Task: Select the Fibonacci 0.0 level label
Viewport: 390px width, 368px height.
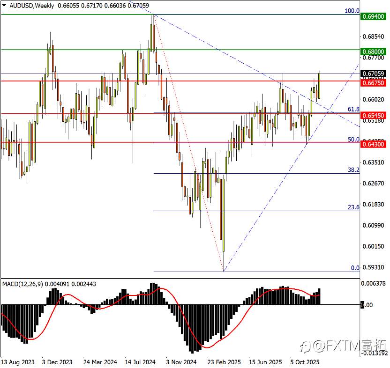Action: (355, 268)
